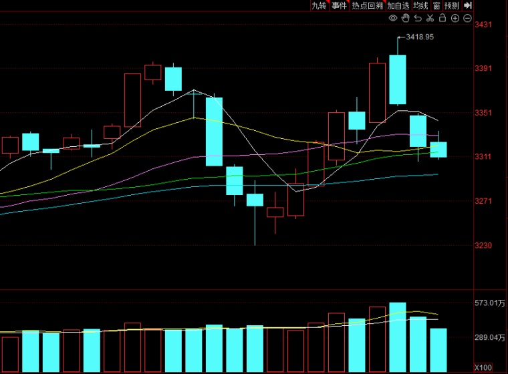Click the 3391 price axis label
Viewport: 508px width, 374px height.
483,68
